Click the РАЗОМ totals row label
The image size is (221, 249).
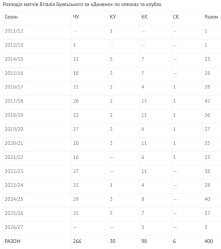[x=12, y=241]
